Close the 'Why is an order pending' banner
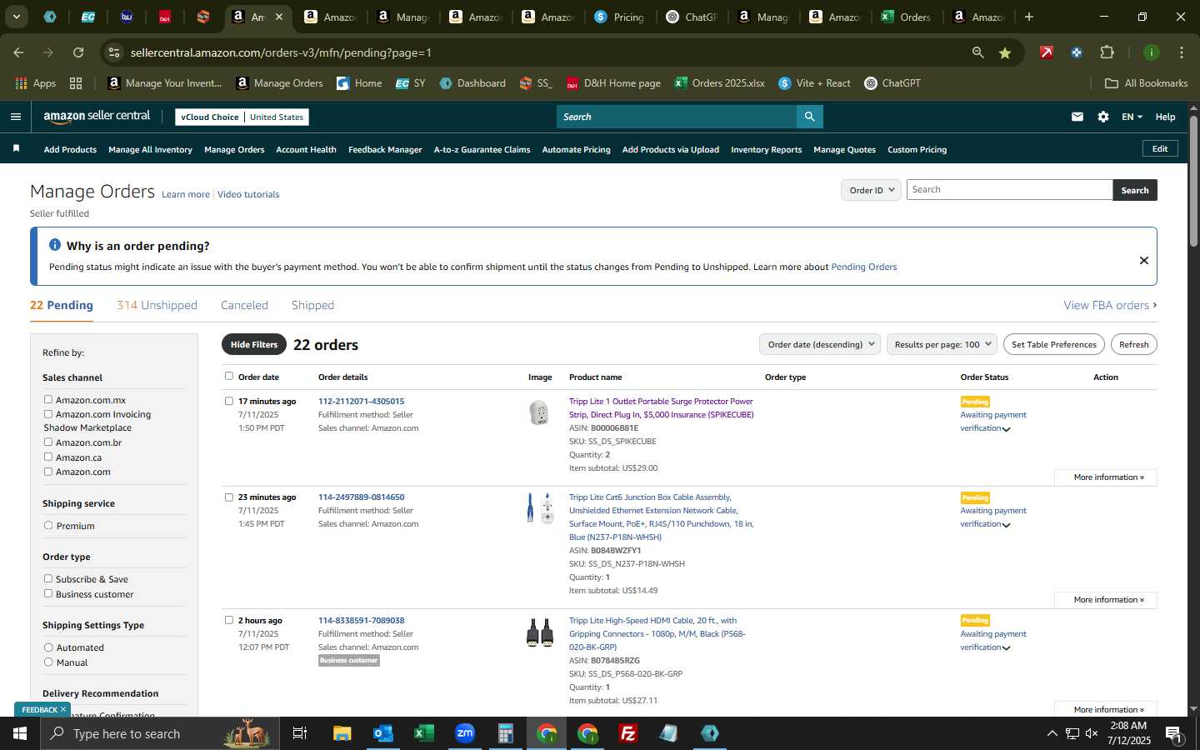 (1144, 260)
